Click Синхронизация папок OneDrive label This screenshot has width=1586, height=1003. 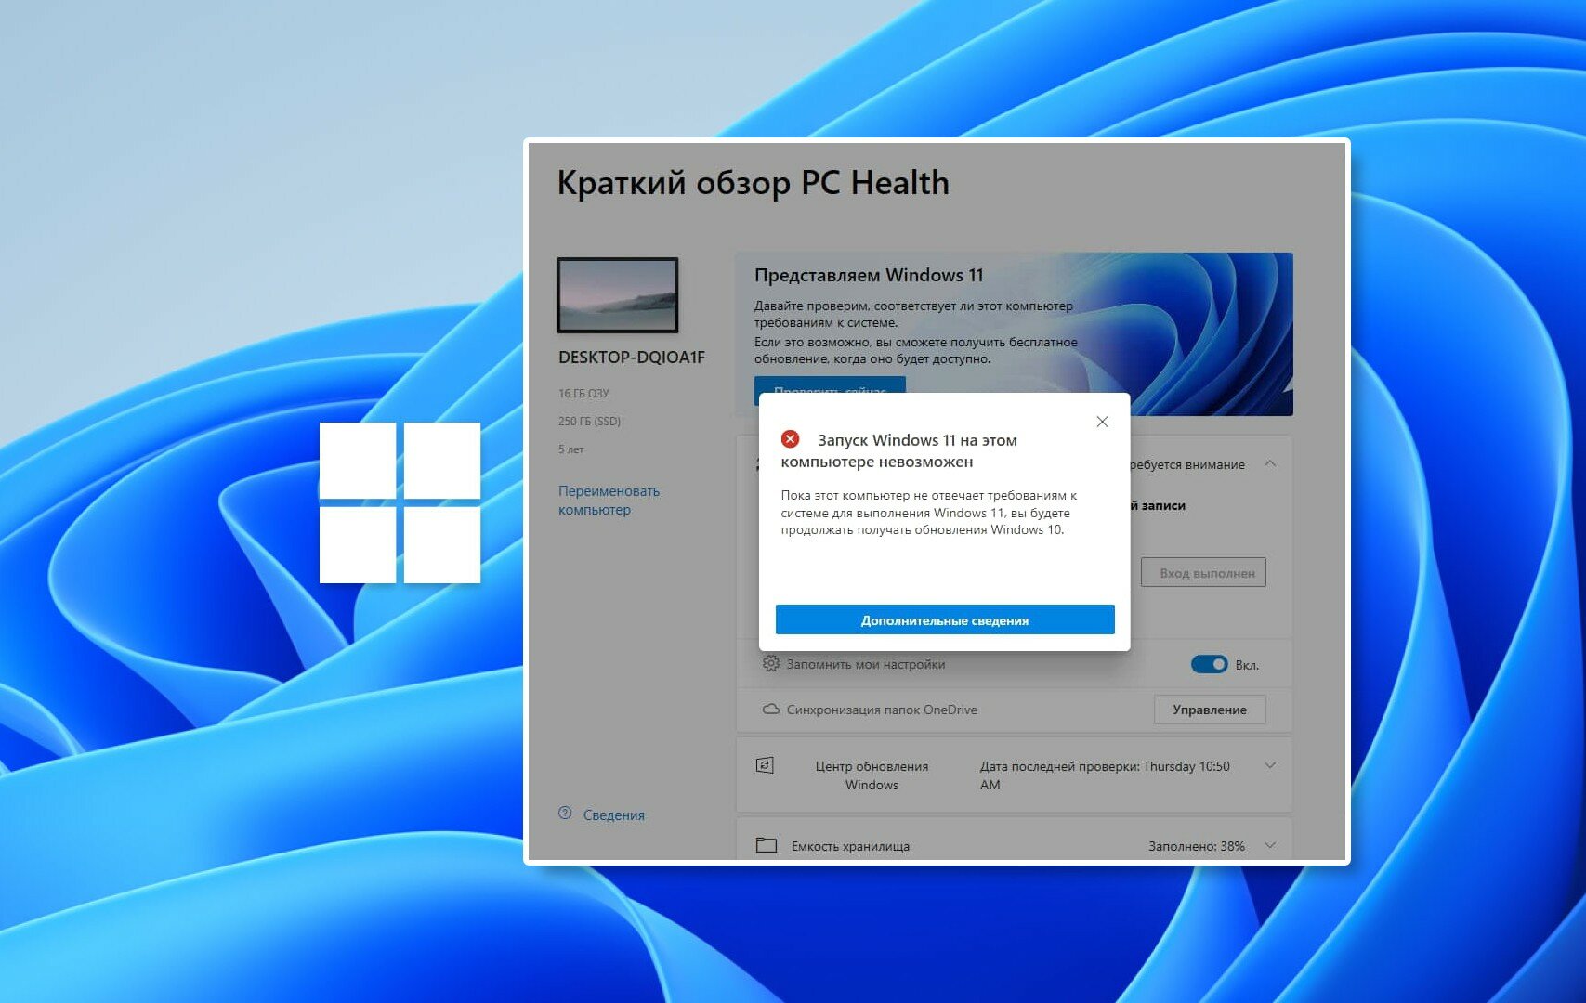882,710
